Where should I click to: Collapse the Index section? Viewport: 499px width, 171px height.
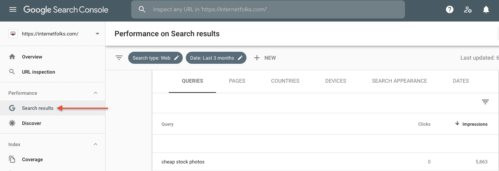(96, 144)
